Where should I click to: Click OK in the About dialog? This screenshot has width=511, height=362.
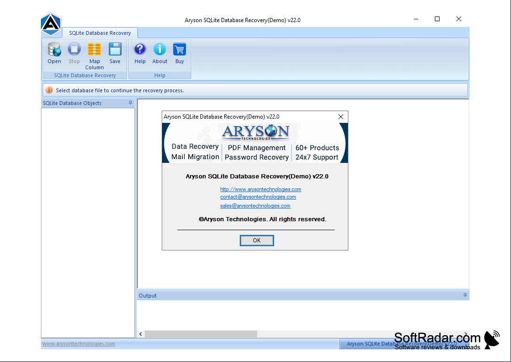(x=257, y=240)
